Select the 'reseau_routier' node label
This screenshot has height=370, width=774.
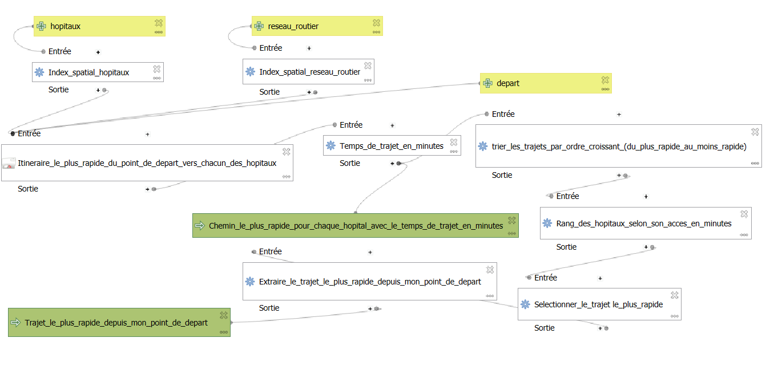point(293,26)
